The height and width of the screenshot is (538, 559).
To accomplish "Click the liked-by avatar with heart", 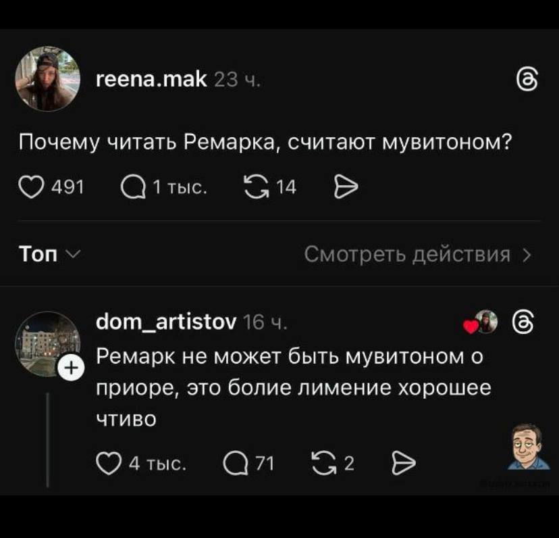I will pyautogui.click(x=481, y=323).
